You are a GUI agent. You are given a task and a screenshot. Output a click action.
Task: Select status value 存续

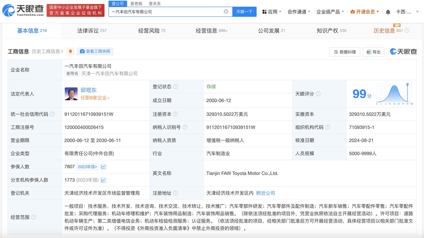tap(211, 87)
